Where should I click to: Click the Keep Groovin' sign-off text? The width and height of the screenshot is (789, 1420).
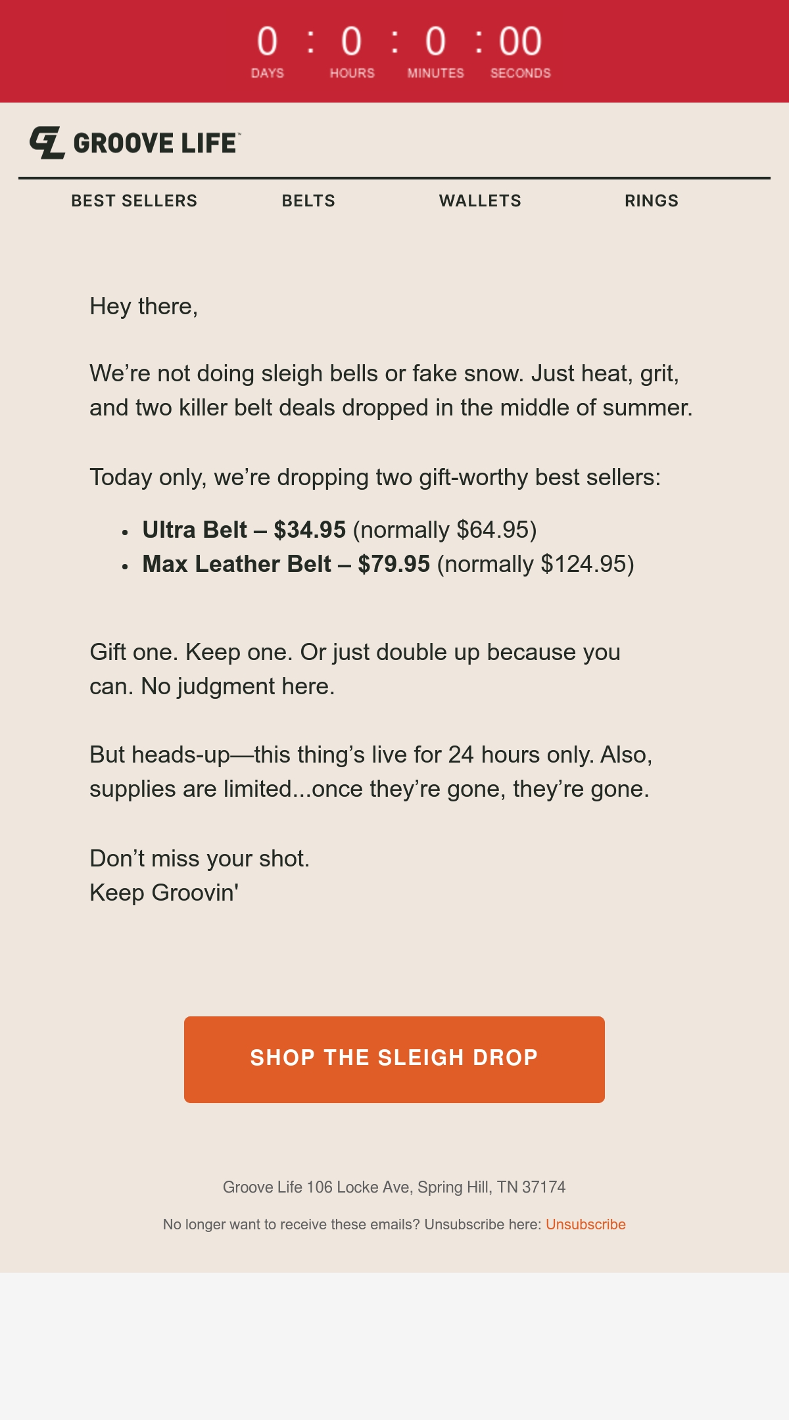click(164, 893)
